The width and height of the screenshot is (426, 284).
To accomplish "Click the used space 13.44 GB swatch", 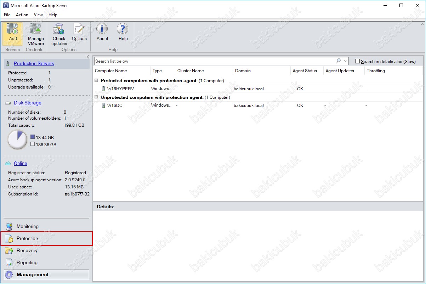I will pos(33,137).
